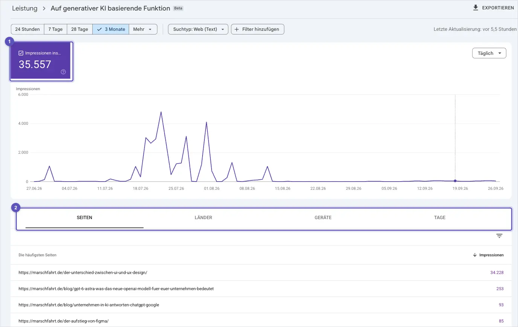This screenshot has width=518, height=327.
Task: Toggle the Impressionen insgesamt checkbox
Action: (21, 53)
